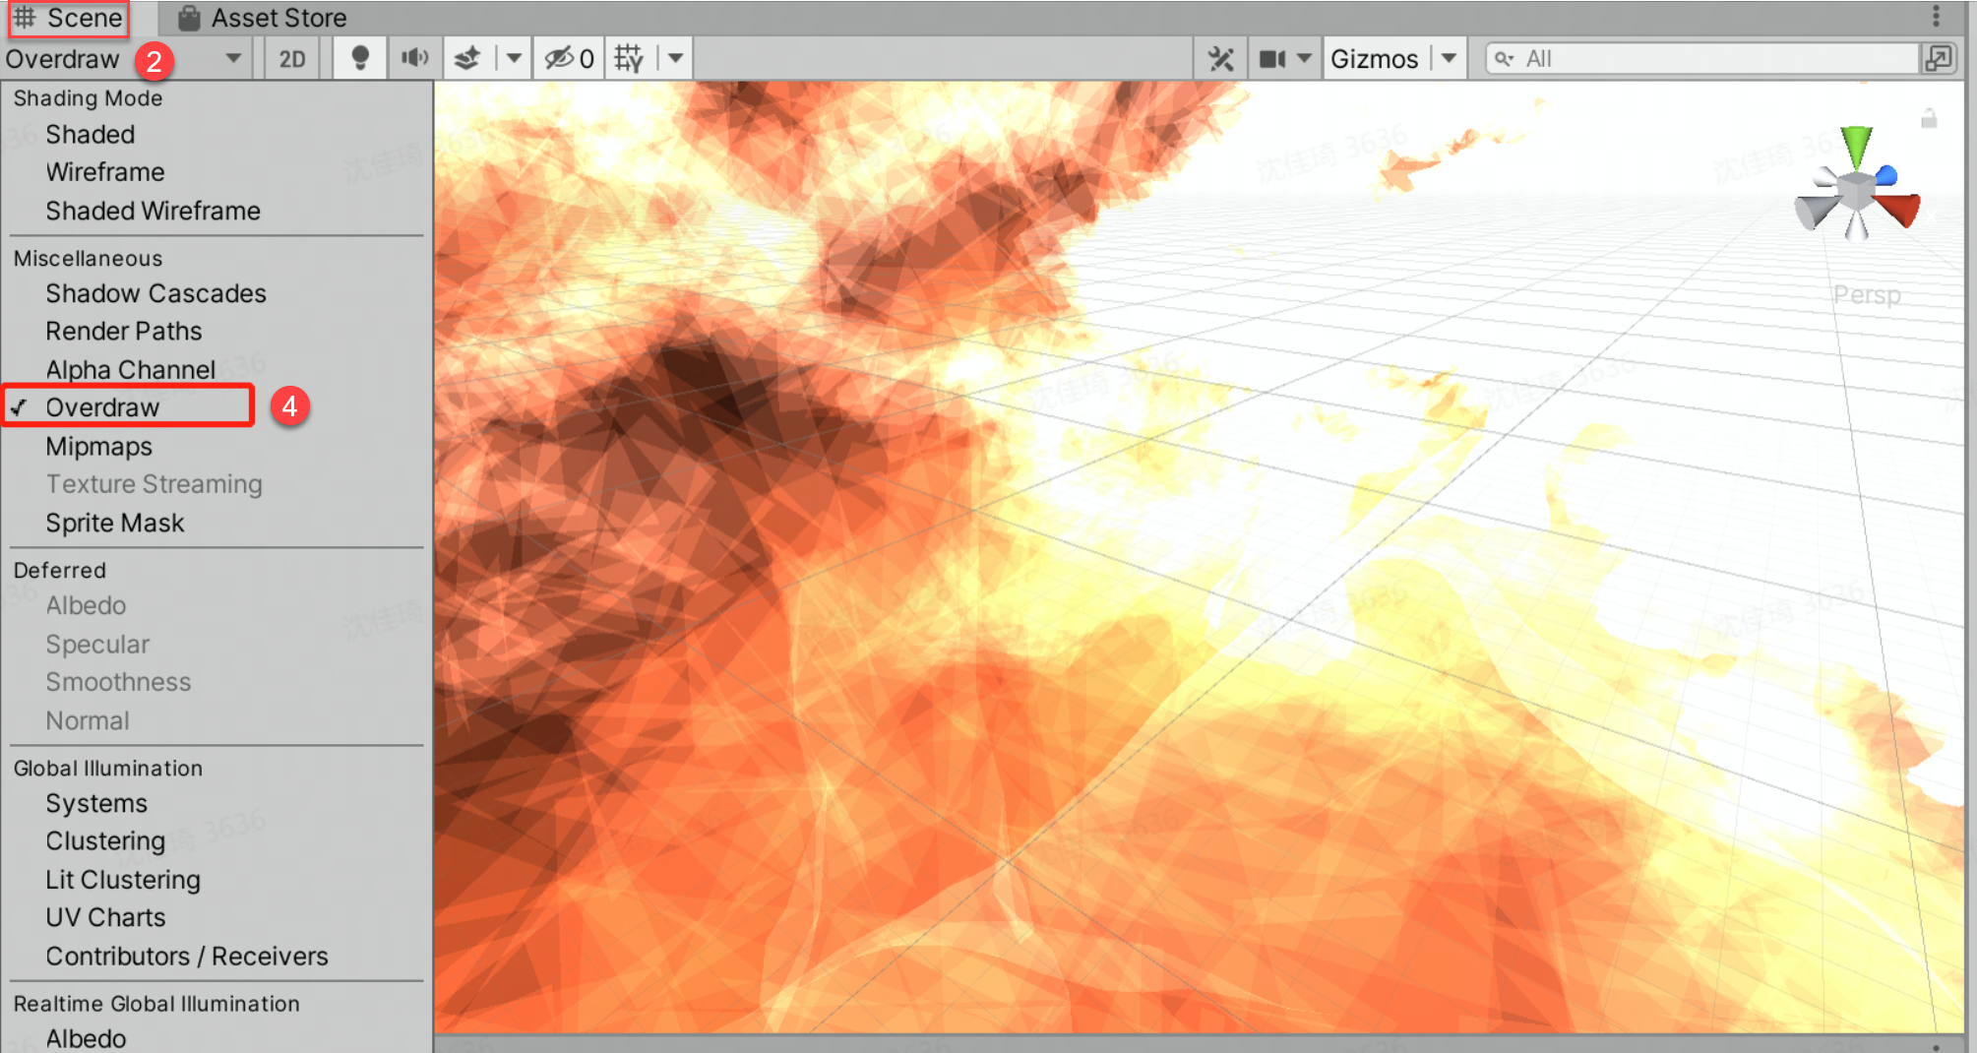Select Shaded shading mode
This screenshot has width=1977, height=1053.
click(x=90, y=135)
